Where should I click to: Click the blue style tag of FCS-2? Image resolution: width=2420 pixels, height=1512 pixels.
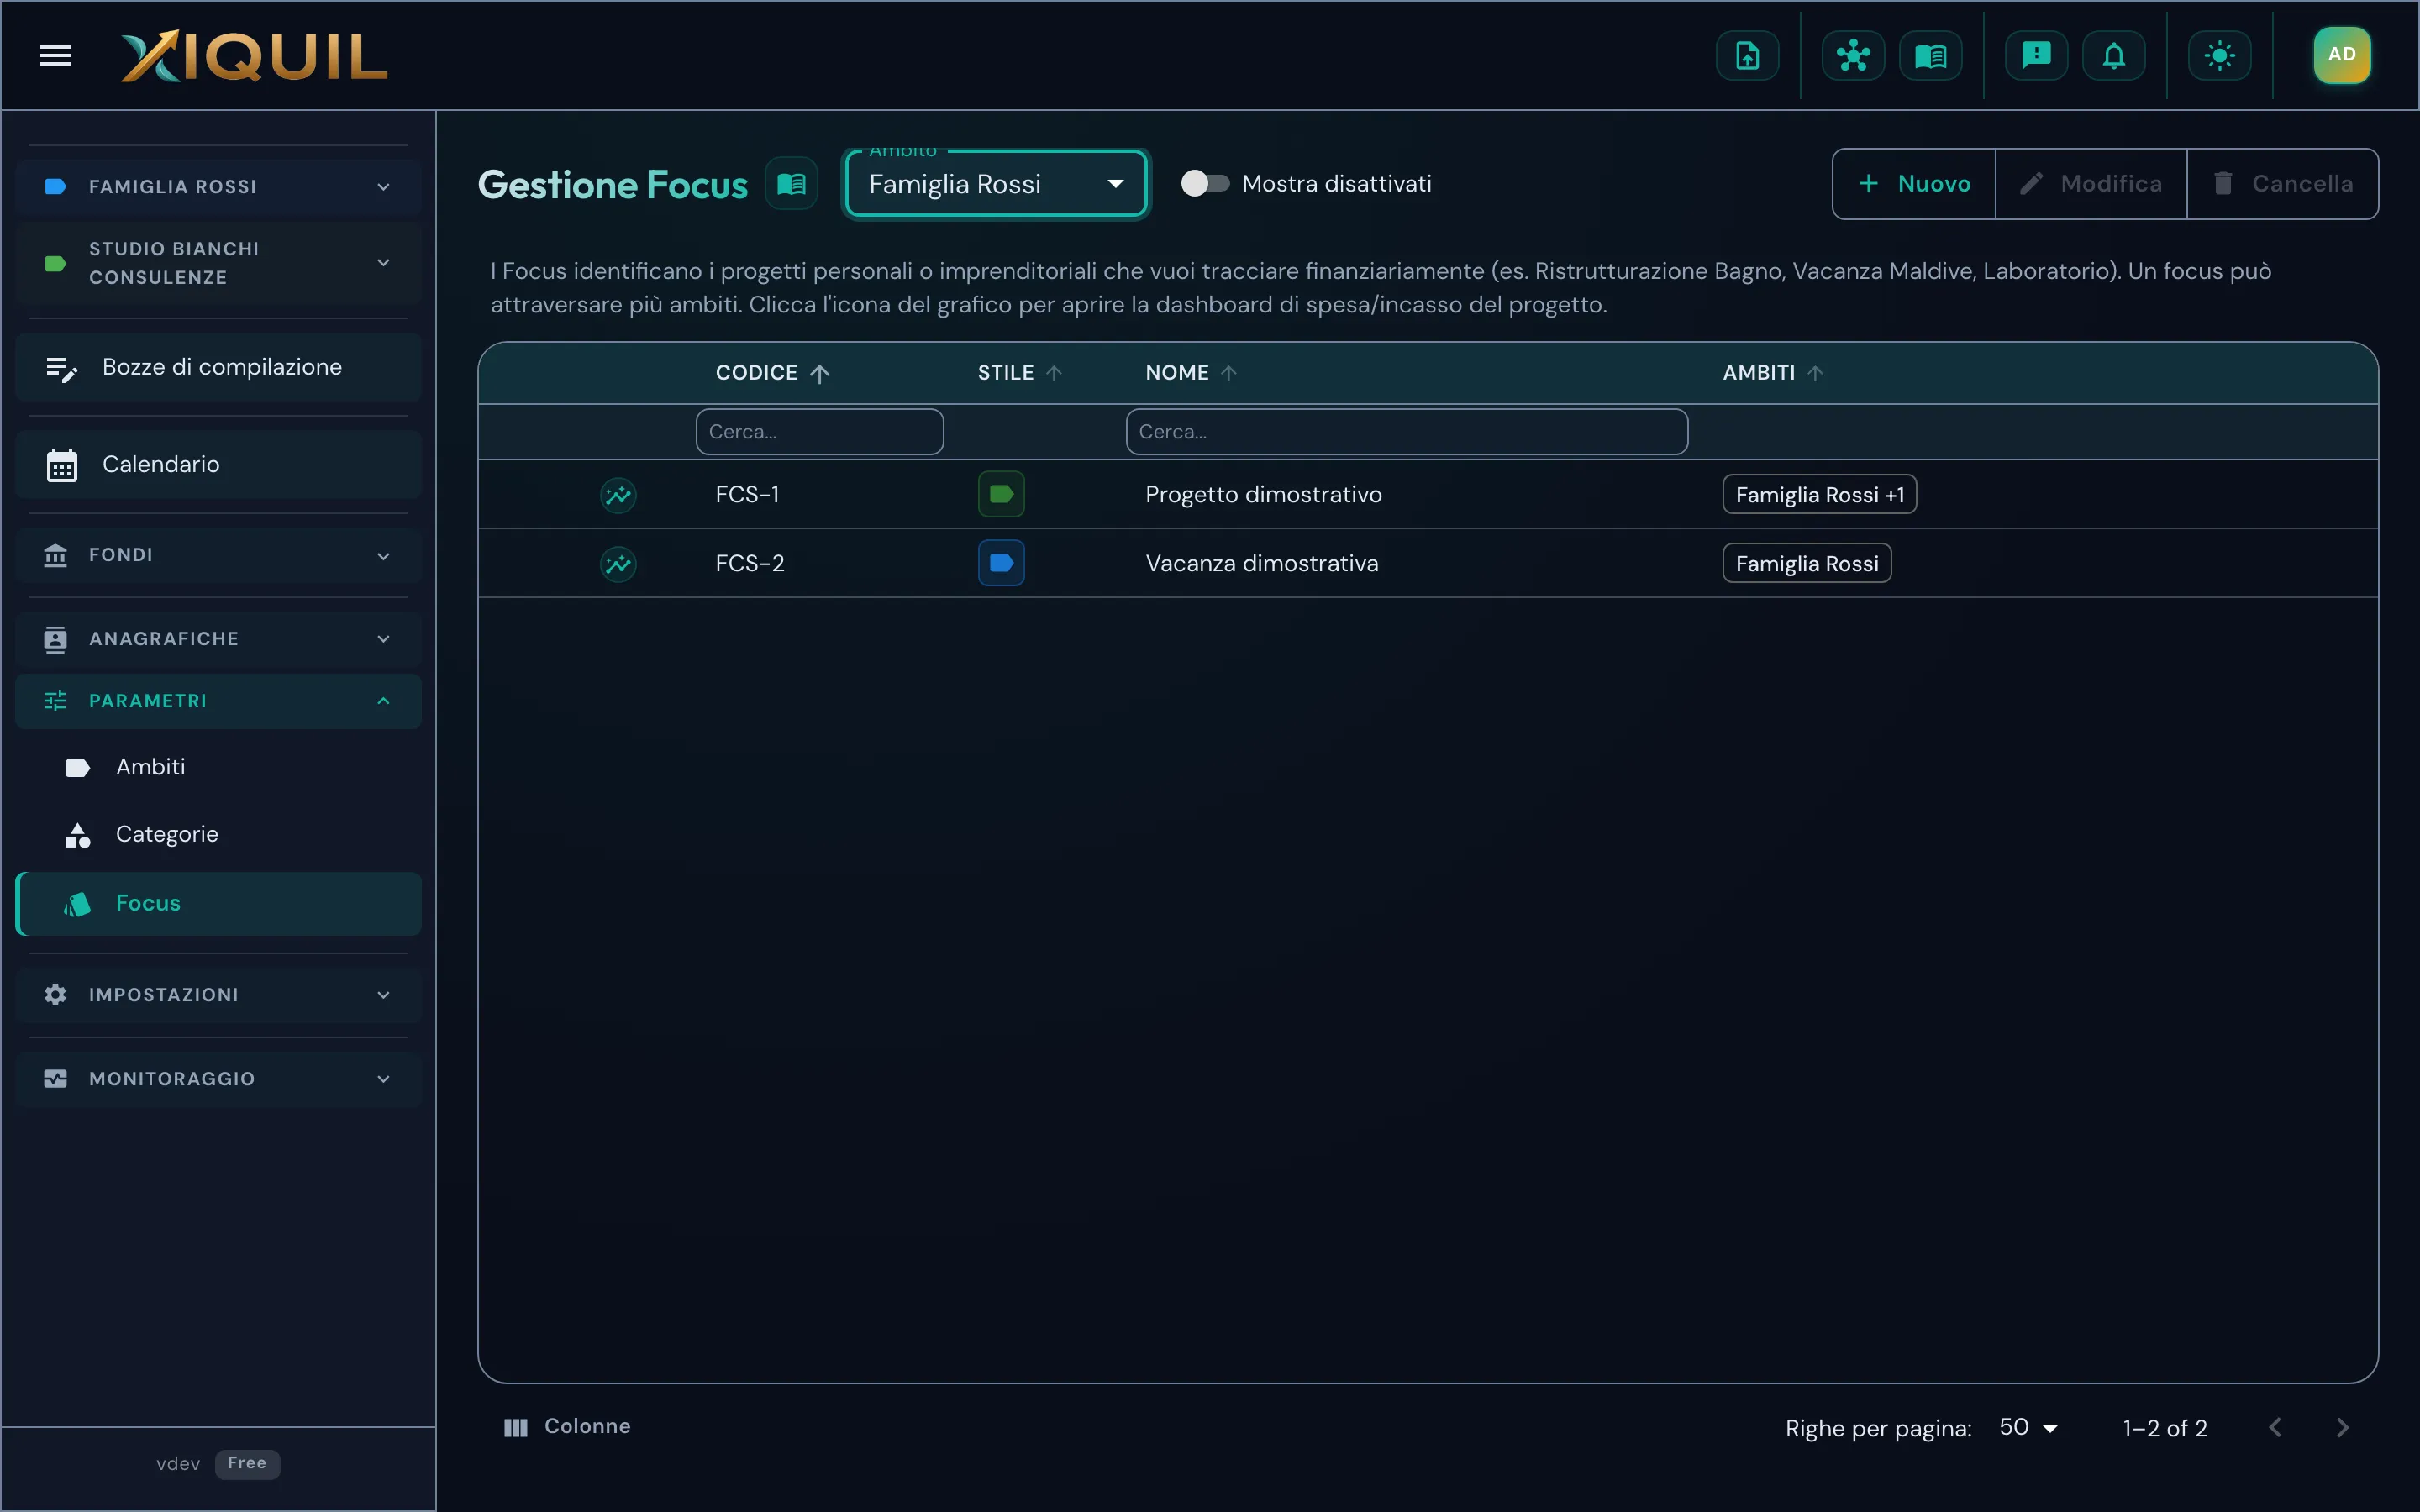1001,563
